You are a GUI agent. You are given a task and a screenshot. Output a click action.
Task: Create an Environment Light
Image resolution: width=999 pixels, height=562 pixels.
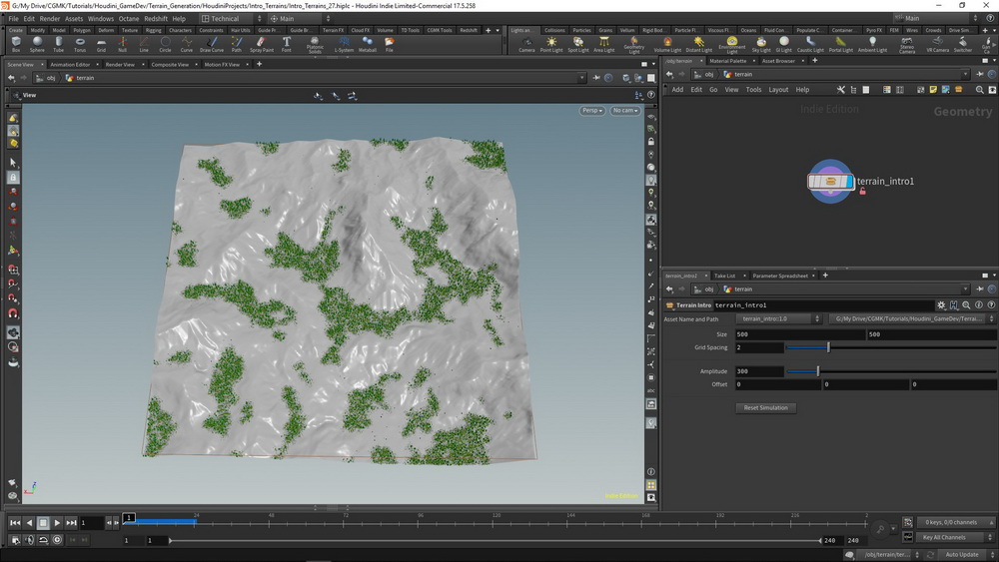pos(732,44)
